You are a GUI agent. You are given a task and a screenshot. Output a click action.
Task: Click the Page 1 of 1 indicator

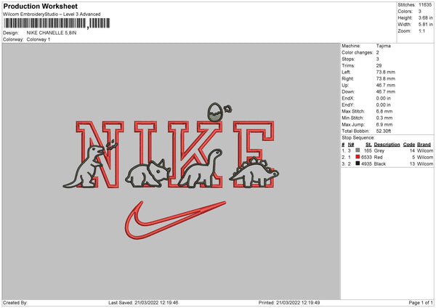pyautogui.click(x=421, y=303)
